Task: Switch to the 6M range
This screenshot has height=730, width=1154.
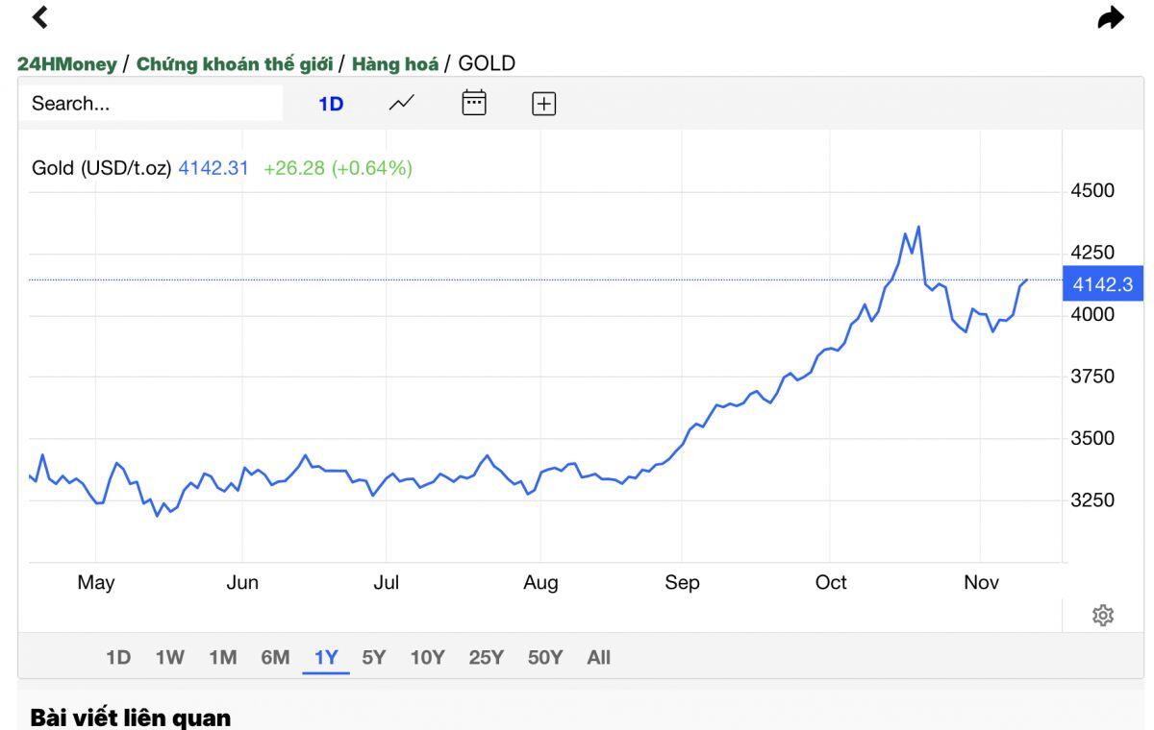Action: click(275, 658)
